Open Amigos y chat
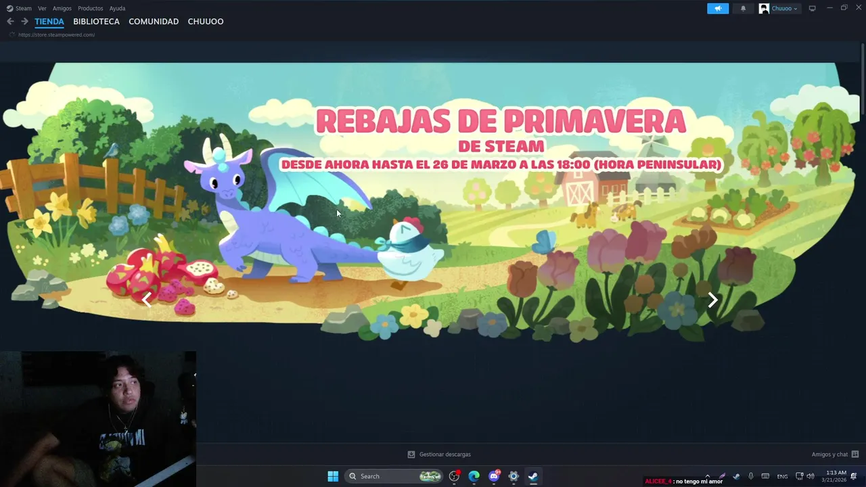The width and height of the screenshot is (866, 487). pyautogui.click(x=829, y=455)
